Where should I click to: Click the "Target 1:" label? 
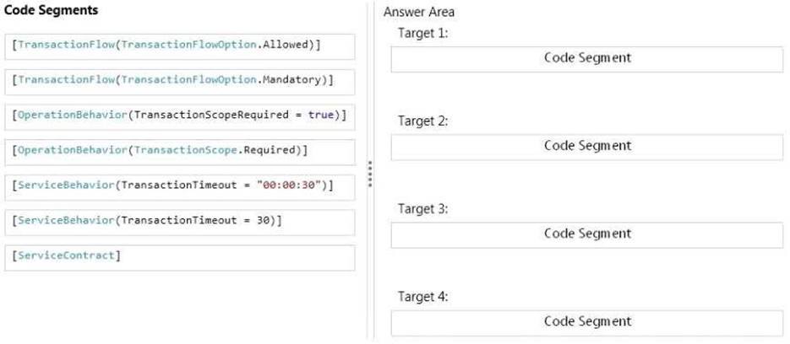point(422,33)
